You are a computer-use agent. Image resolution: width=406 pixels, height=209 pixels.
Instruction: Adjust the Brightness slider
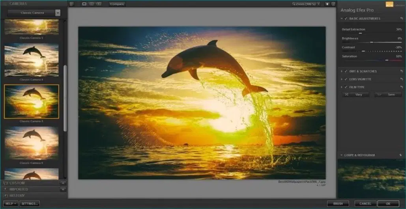pos(372,42)
